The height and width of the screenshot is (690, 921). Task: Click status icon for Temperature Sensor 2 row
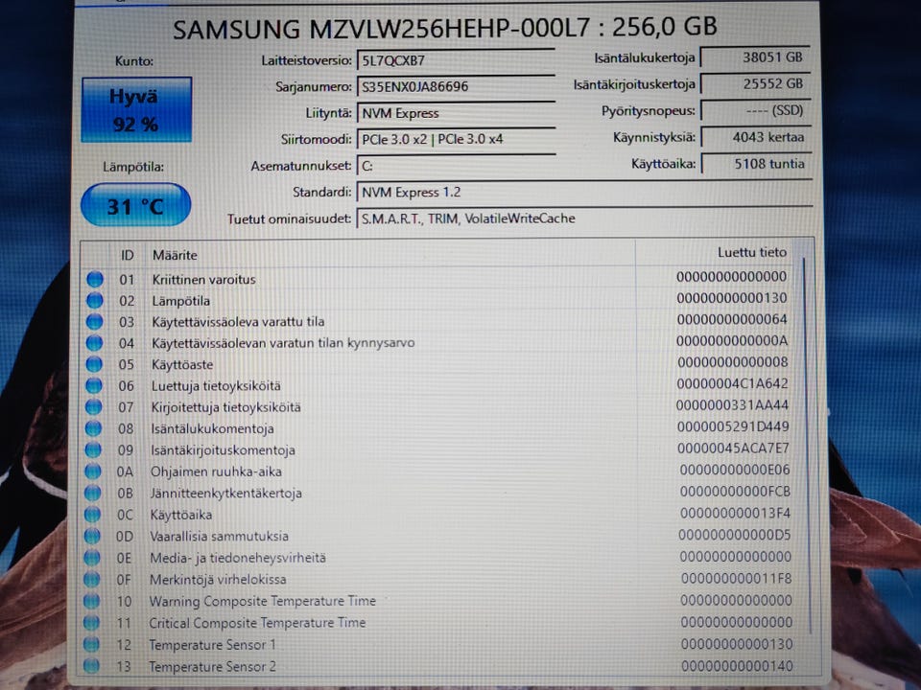coord(91,666)
